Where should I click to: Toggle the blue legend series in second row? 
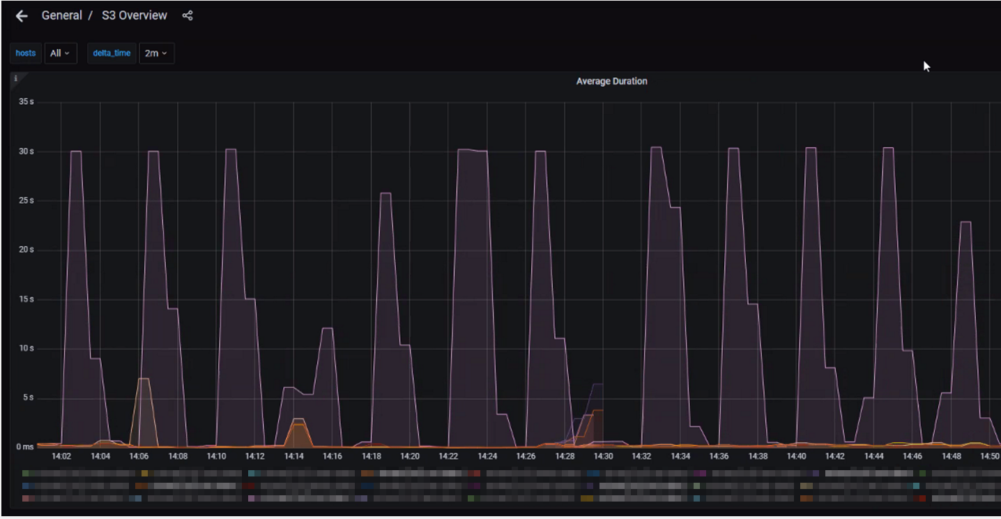pos(26,486)
